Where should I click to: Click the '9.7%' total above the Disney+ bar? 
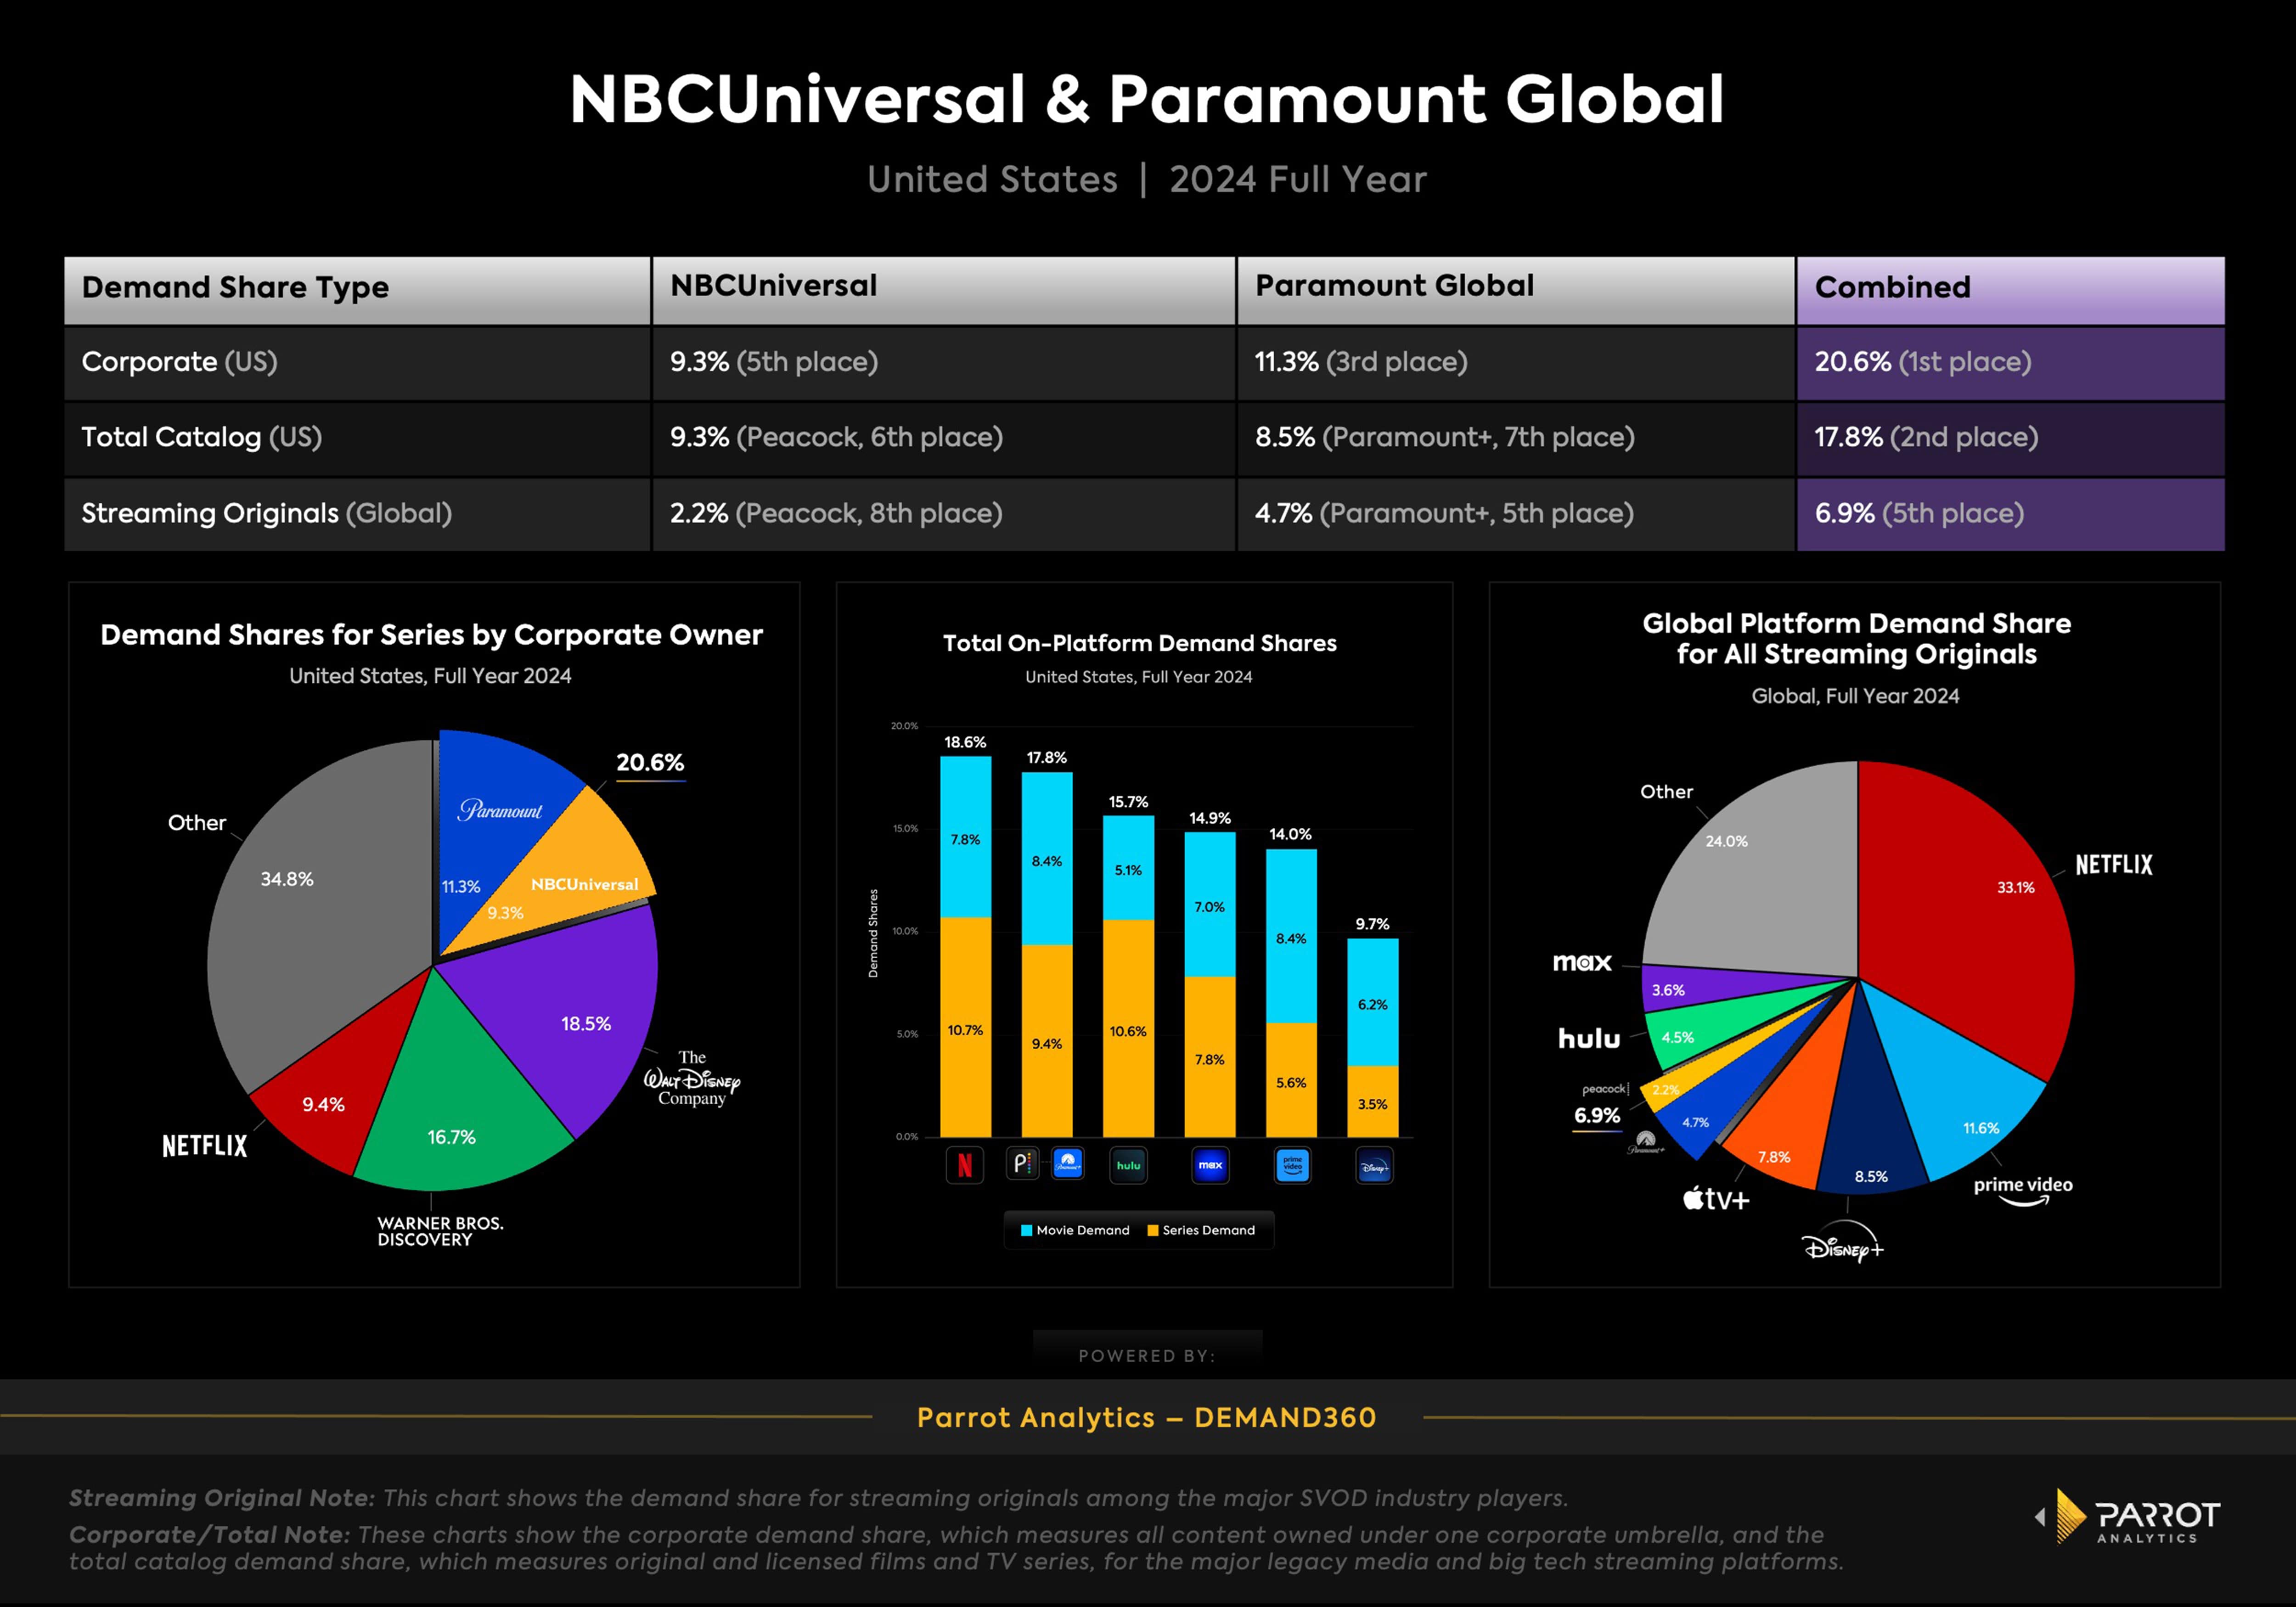click(x=1372, y=924)
